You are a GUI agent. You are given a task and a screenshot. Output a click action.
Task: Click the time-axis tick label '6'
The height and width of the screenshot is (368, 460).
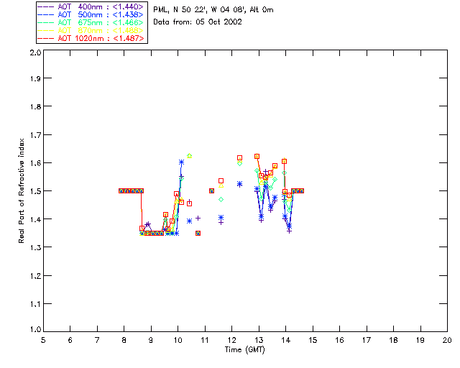70,340
